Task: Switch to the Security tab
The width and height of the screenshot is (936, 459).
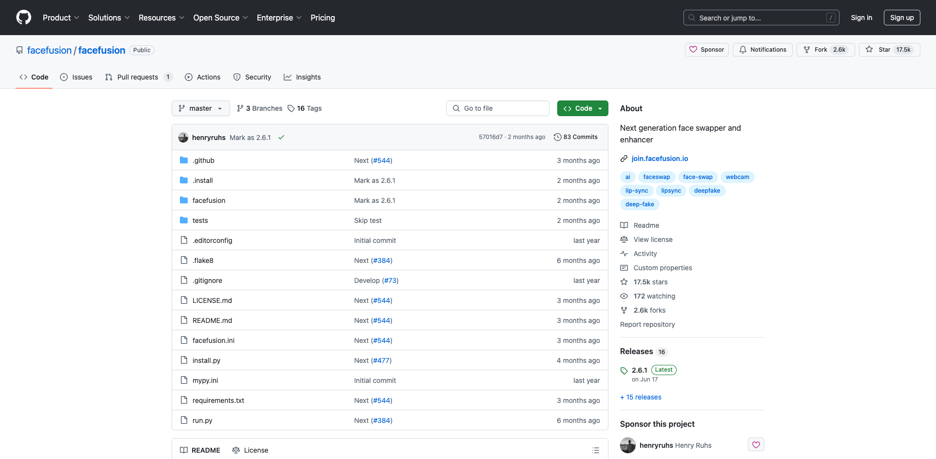Action: pos(252,77)
